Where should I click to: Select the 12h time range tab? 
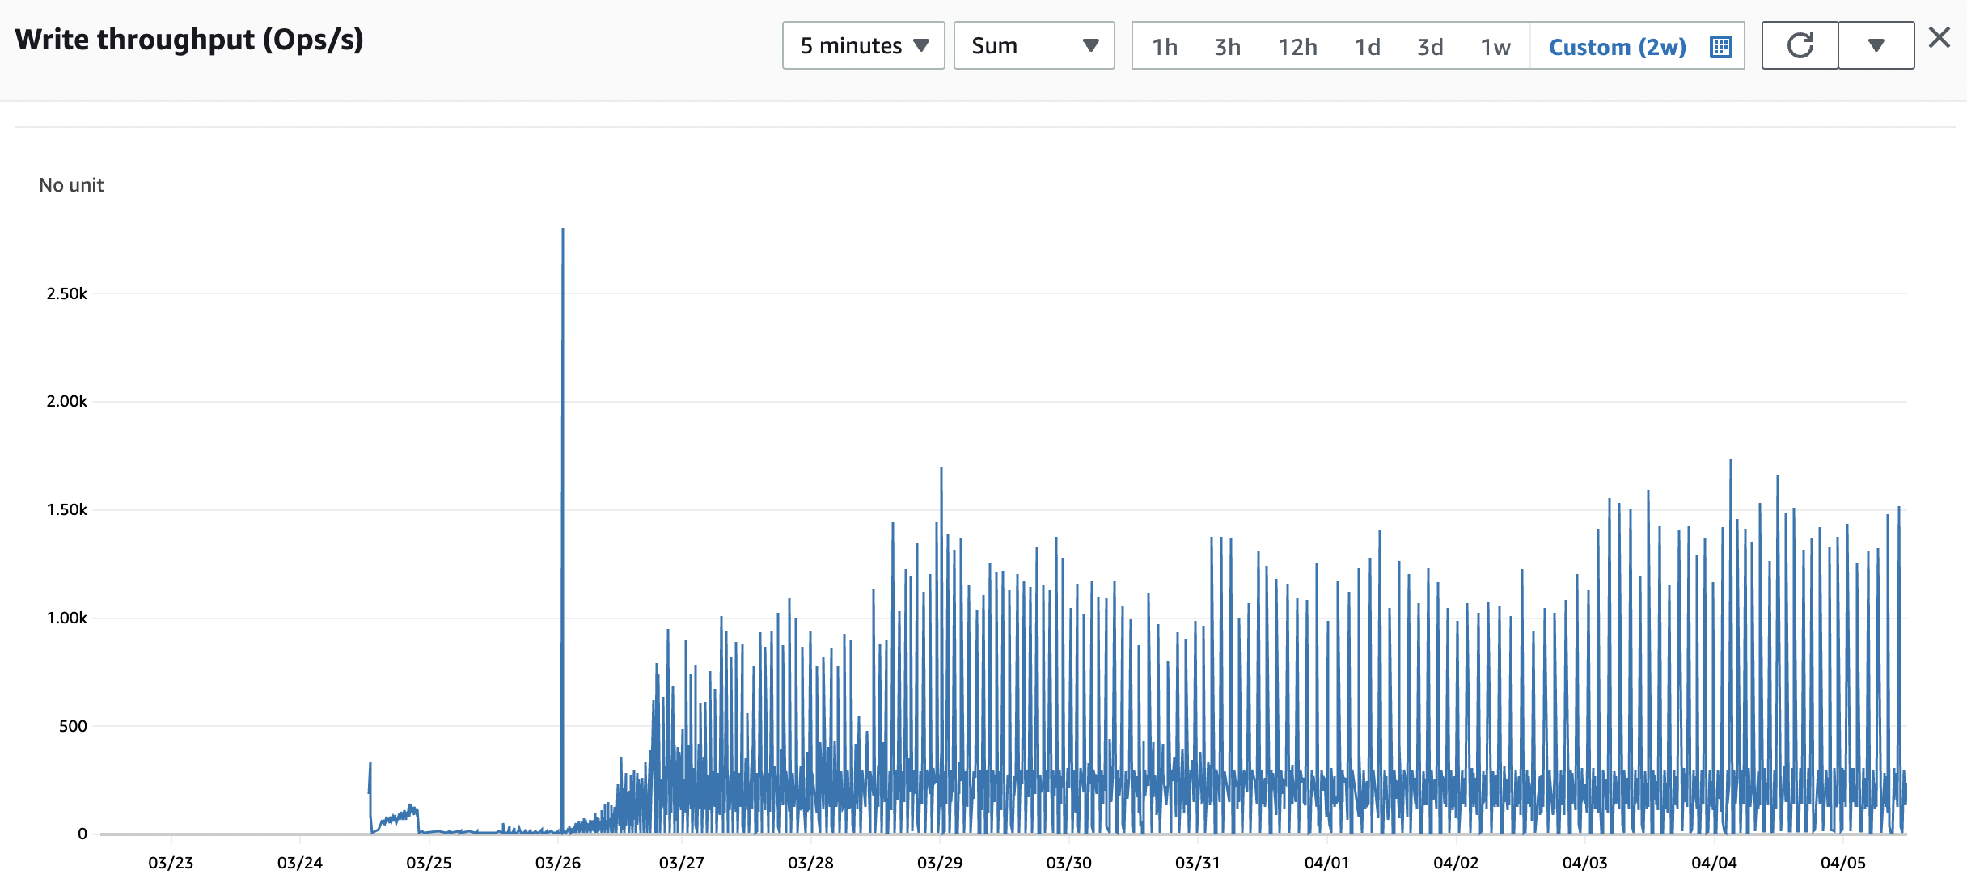pos(1299,47)
